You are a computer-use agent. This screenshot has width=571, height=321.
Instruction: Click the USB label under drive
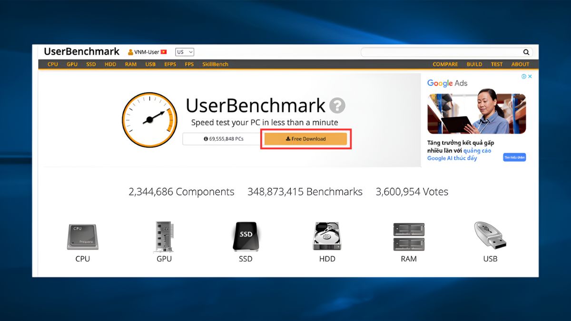click(x=491, y=259)
